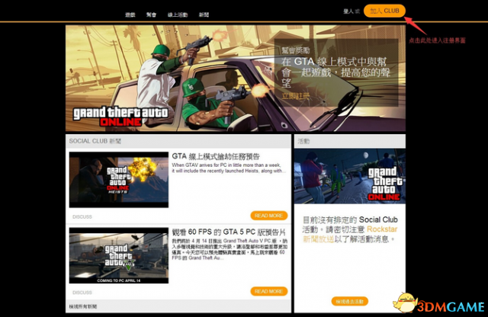Click DISCUSS under the Heists article
The height and width of the screenshot is (317, 488).
(x=82, y=216)
